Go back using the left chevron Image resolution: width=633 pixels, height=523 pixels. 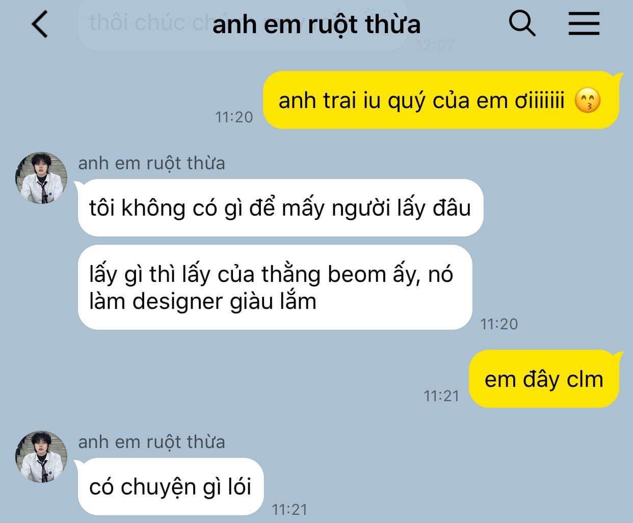tap(40, 24)
